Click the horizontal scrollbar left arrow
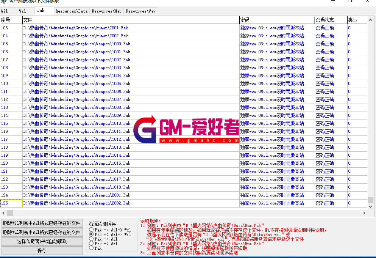The image size is (376, 258). 3,213
